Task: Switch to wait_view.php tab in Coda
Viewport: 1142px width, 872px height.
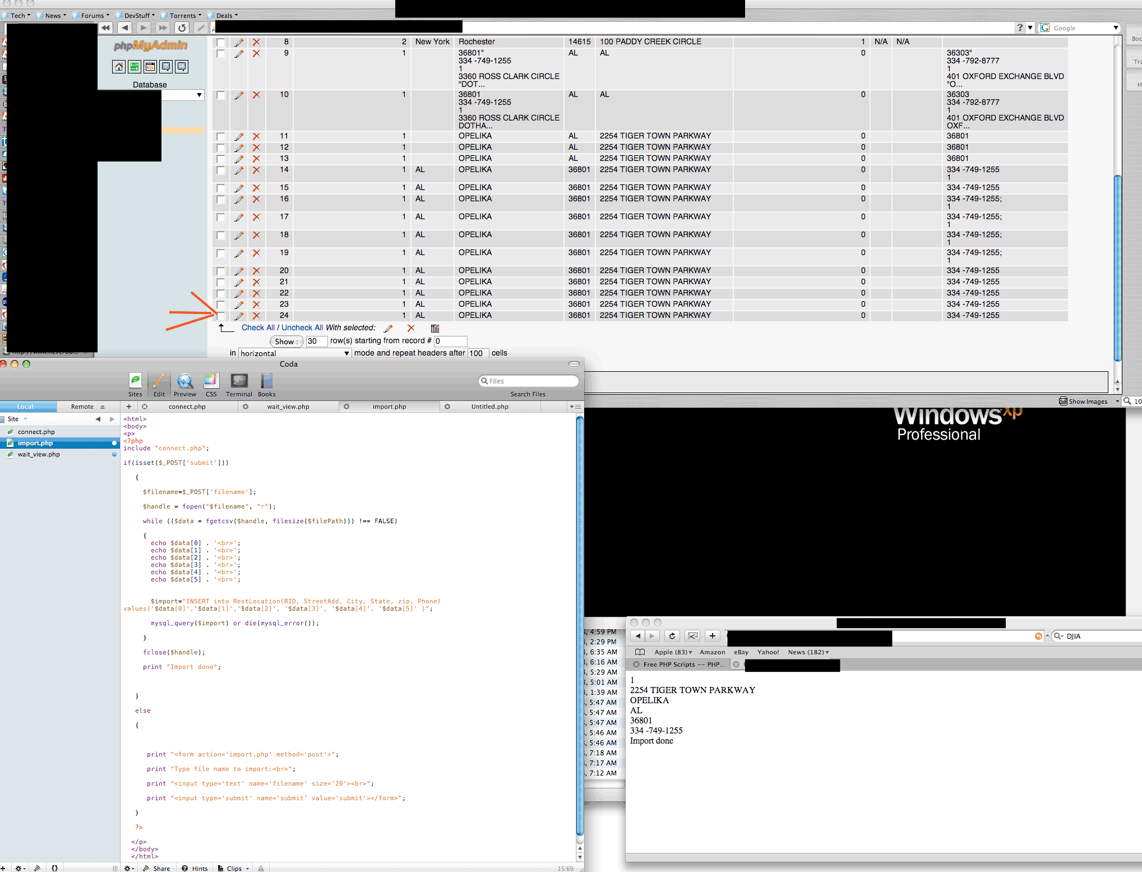Action: click(x=288, y=407)
